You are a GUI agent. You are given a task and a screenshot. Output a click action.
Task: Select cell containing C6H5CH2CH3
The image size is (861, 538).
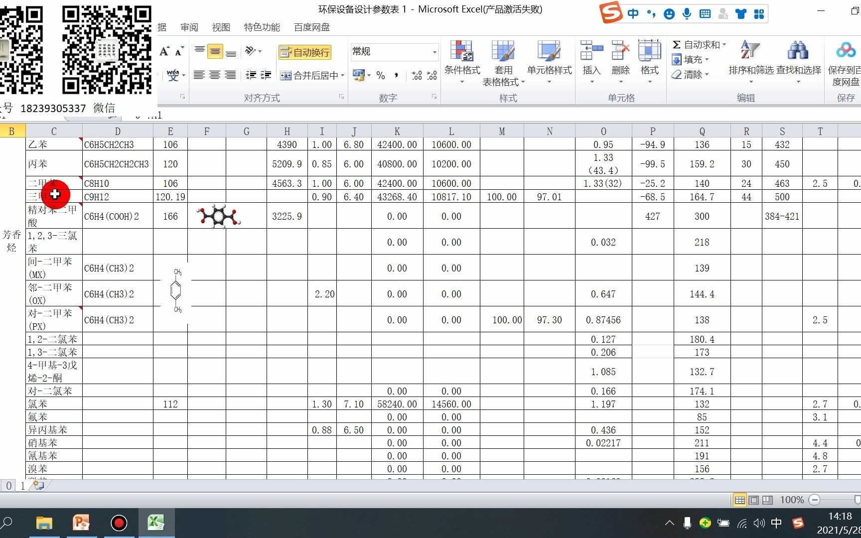[118, 144]
